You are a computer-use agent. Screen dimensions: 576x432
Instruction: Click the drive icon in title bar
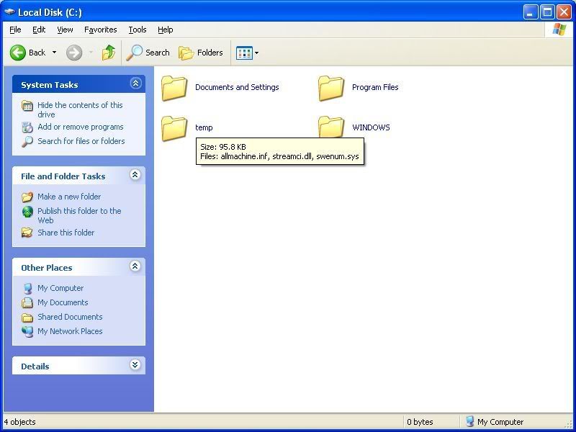click(x=9, y=12)
